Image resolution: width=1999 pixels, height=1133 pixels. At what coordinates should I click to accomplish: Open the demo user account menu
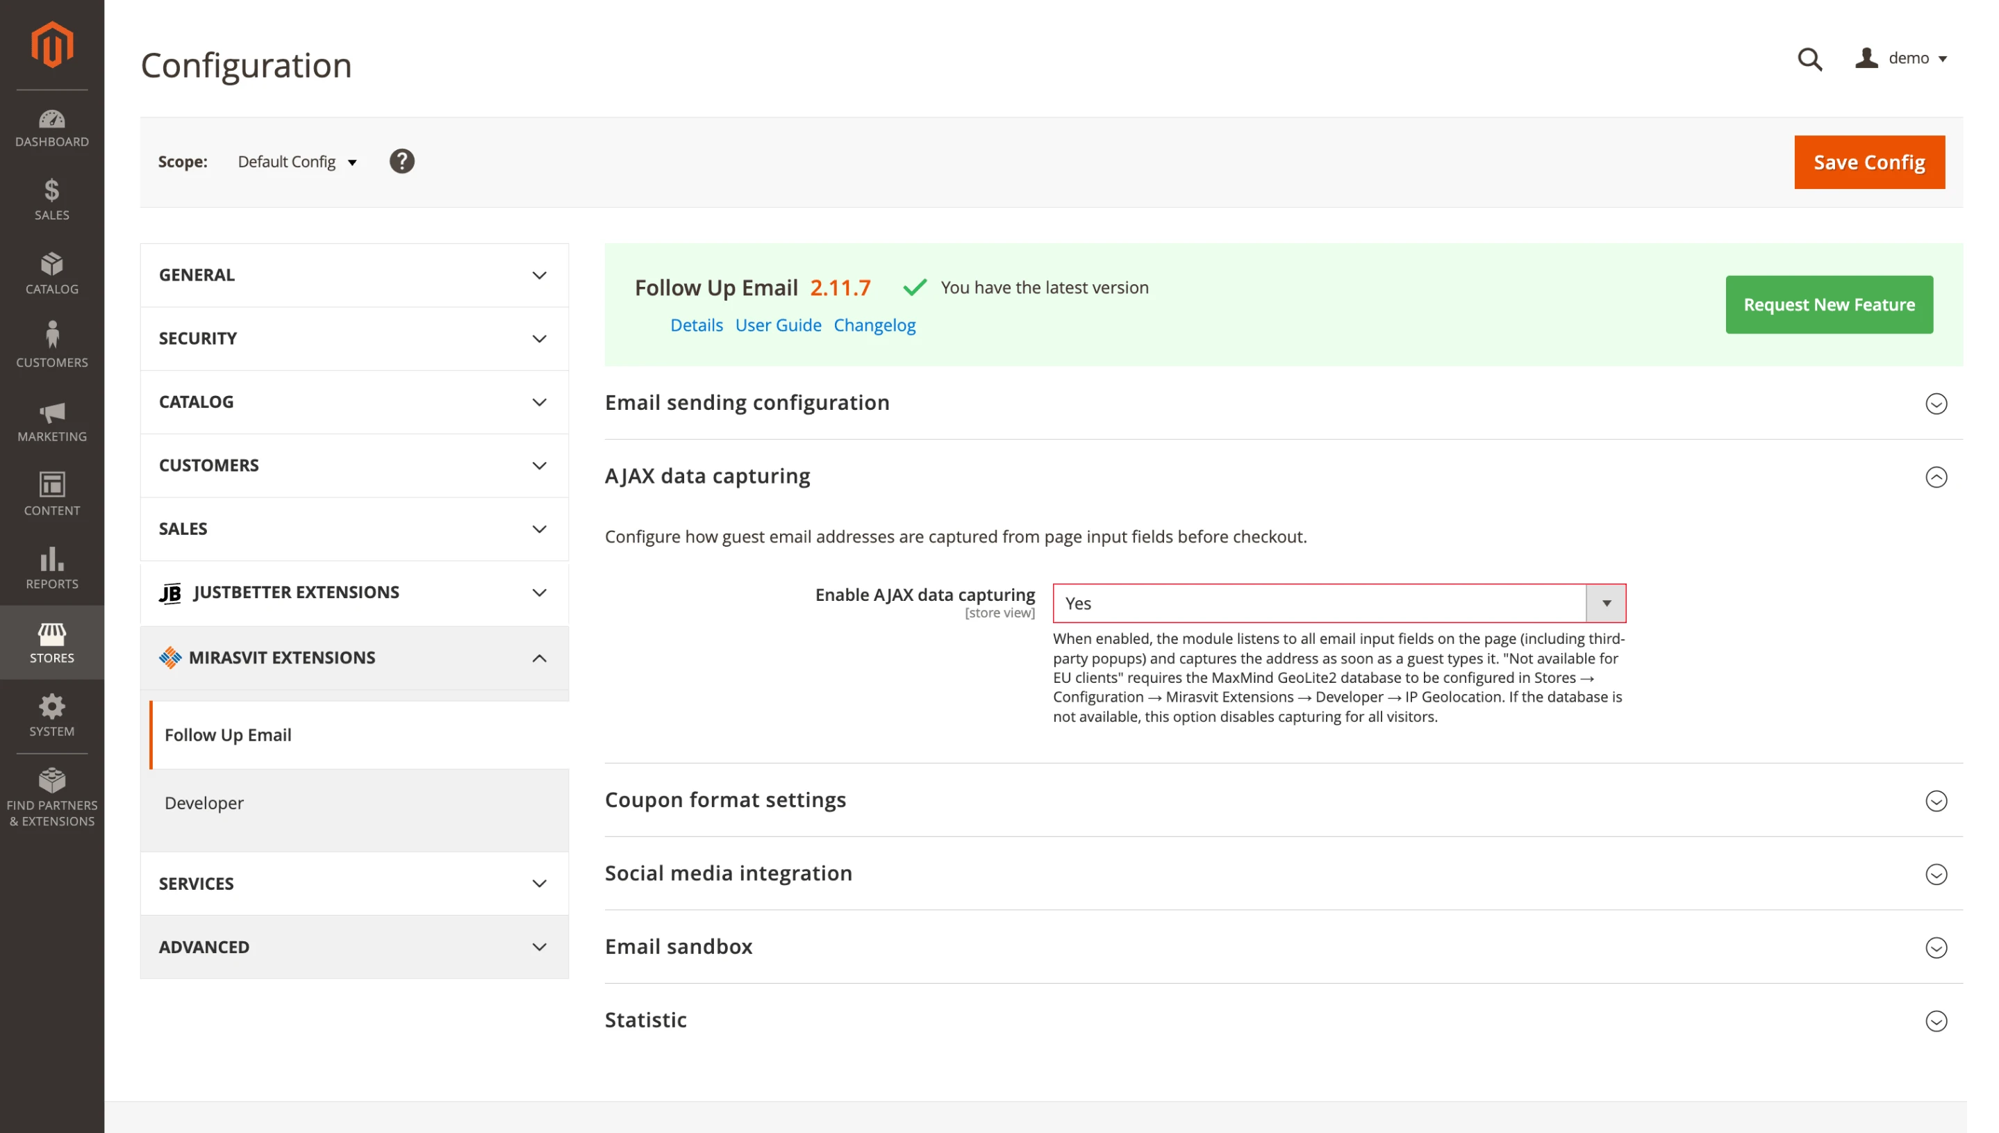(x=1901, y=58)
